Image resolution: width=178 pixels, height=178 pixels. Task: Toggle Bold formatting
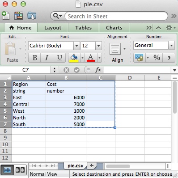pyautogui.click(x=34, y=58)
